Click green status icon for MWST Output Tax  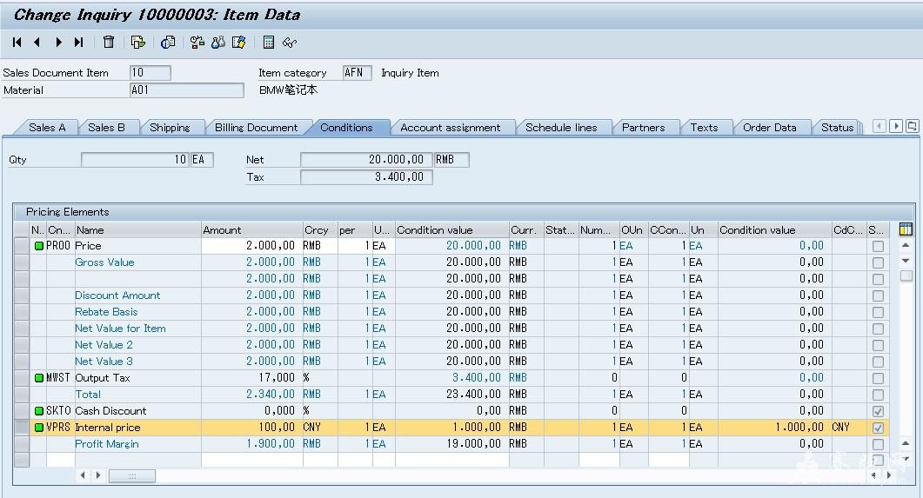tap(39, 378)
